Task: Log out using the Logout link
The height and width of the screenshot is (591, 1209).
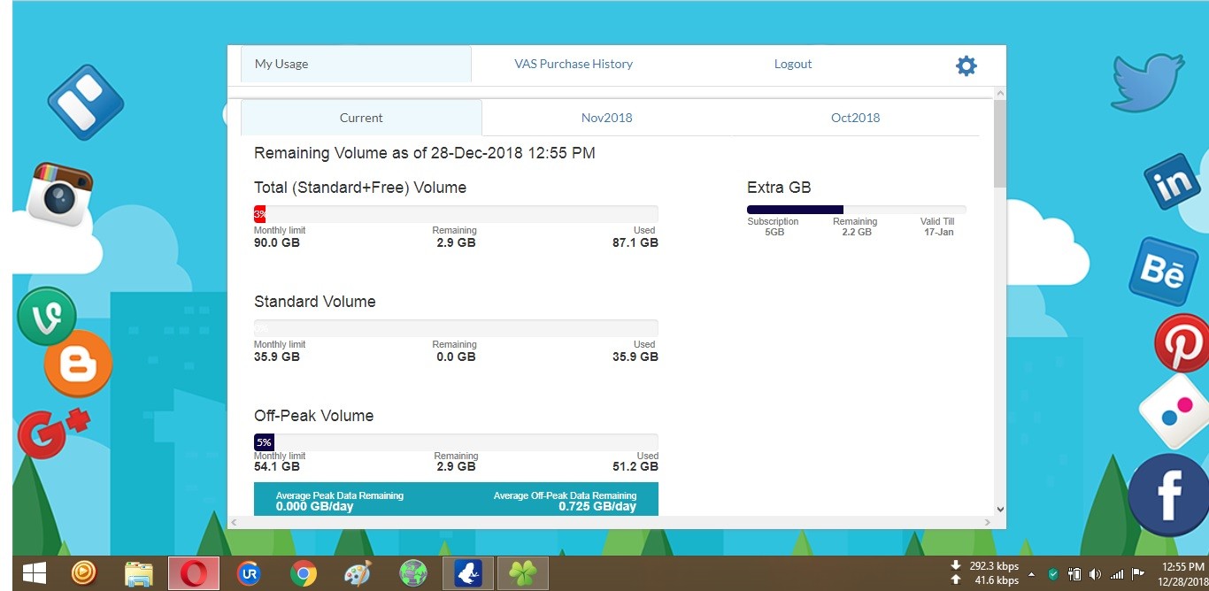Action: click(x=793, y=64)
